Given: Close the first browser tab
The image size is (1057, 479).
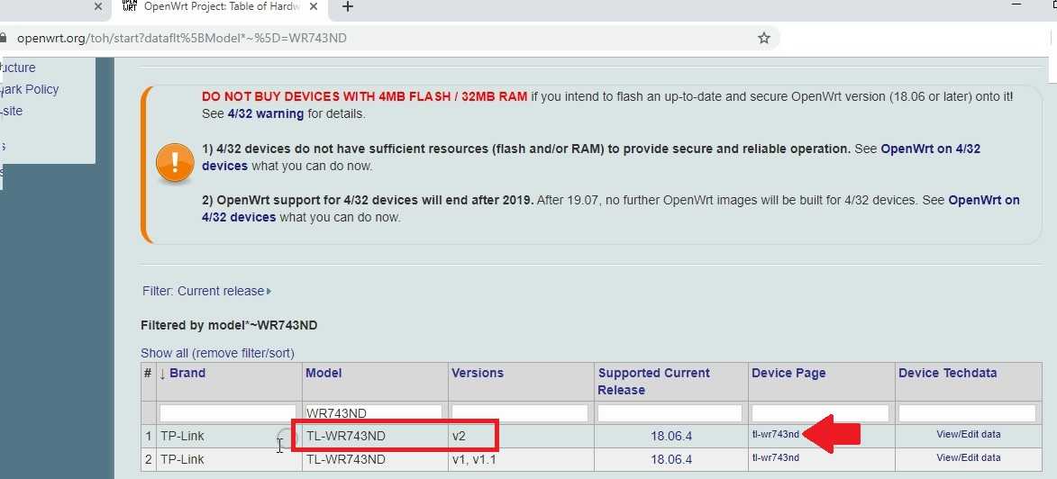Looking at the screenshot, I should tap(97, 6).
